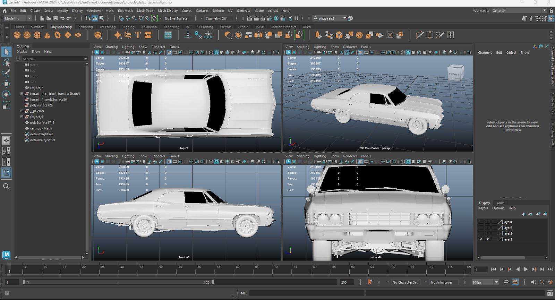Activate the Move tool in toolbox
555x300 pixels.
7,84
